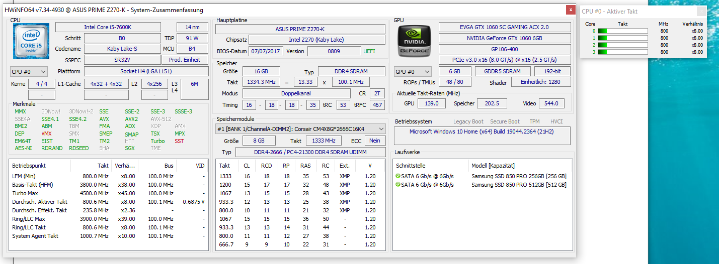Click the Socket H4 (LGA1151) platform field
Screen dimensions: 719x264
(x=146, y=71)
